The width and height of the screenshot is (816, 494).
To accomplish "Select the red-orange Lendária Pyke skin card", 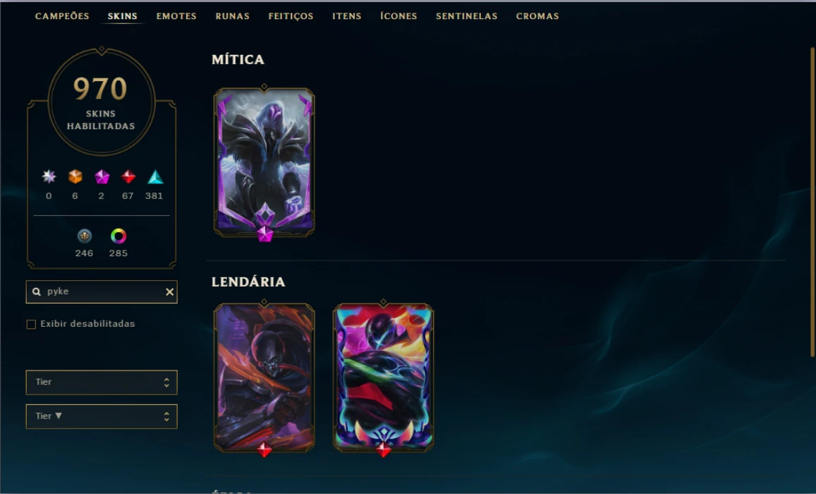I will (x=264, y=378).
